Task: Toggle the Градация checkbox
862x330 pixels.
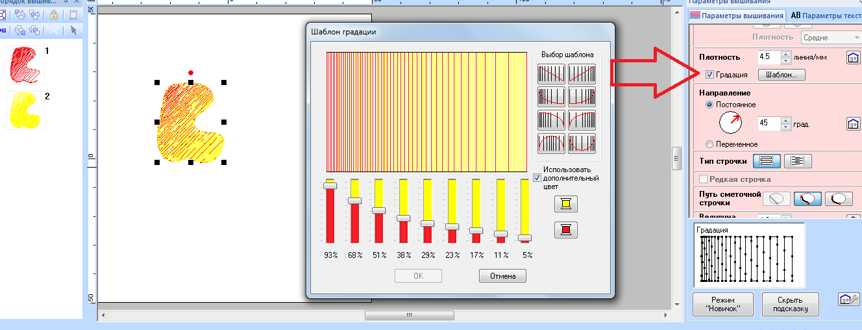Action: 710,75
